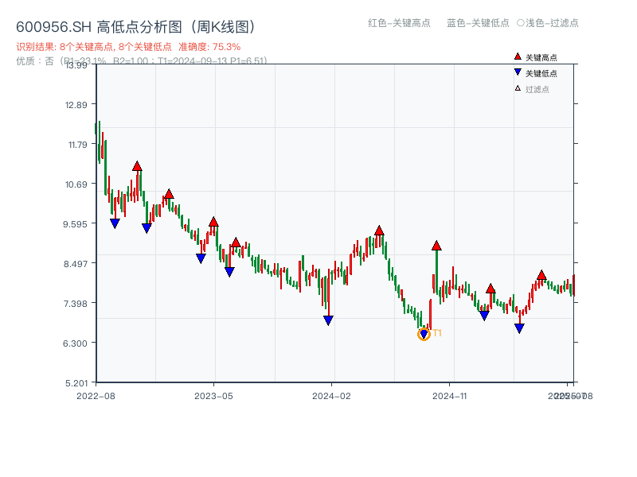This screenshot has width=637, height=477.
Task: Click the orange-circled T1 low marker
Action: coord(424,334)
